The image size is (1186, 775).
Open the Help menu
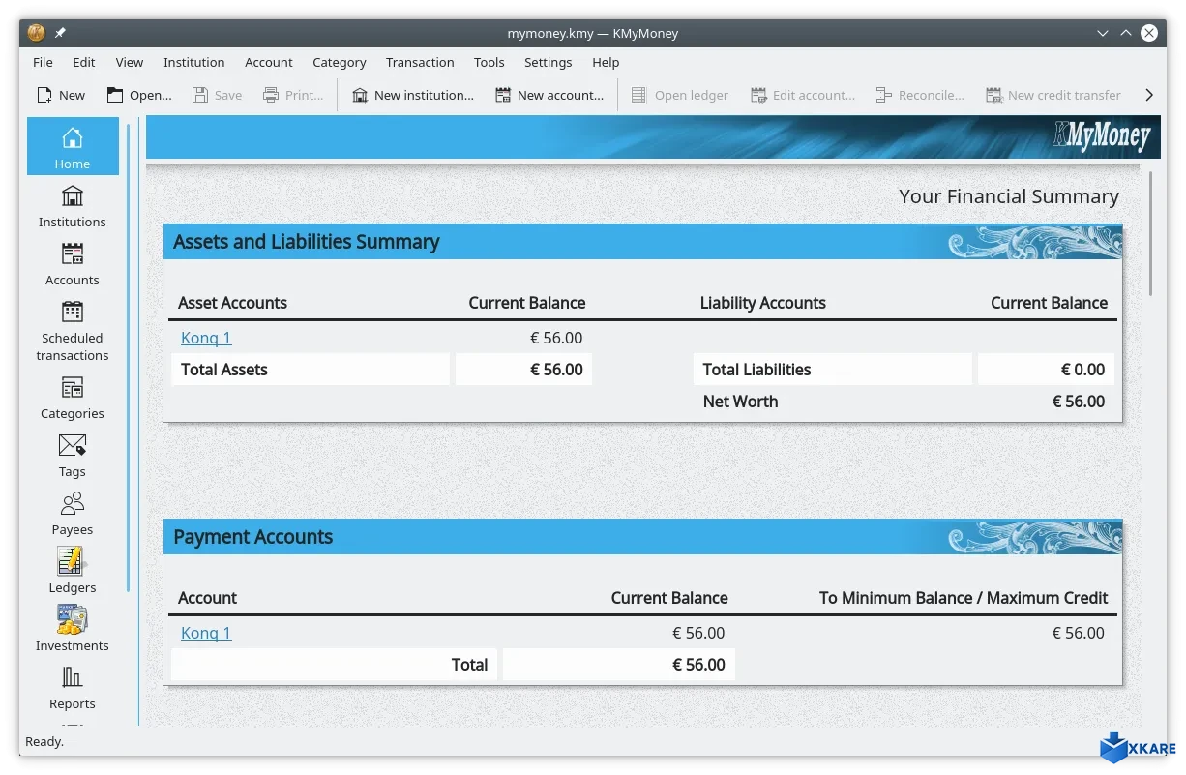[x=606, y=62]
